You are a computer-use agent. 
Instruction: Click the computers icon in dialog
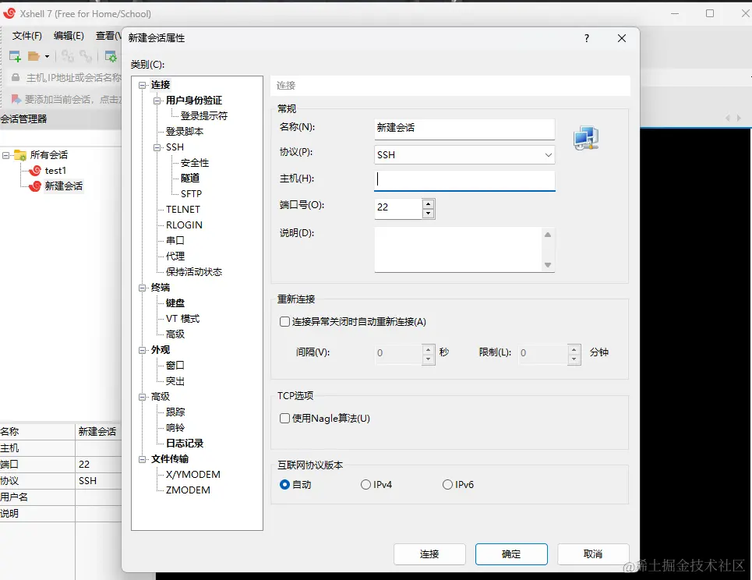coord(586,138)
